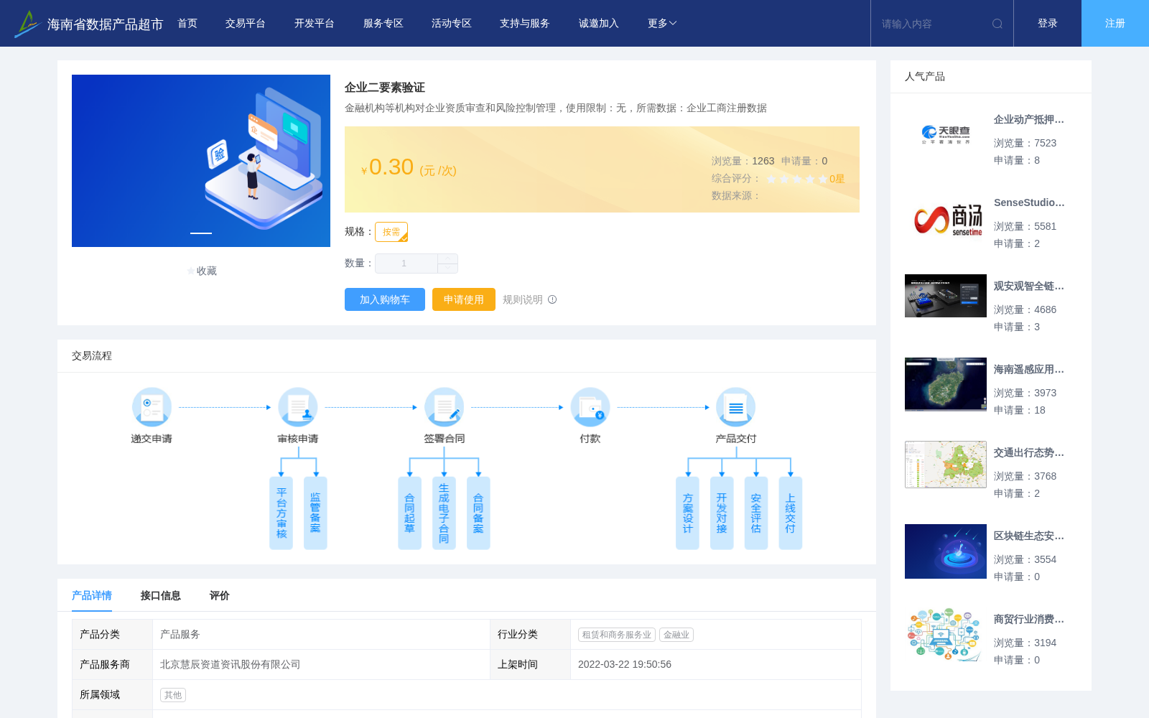
Task: Increase quantity with the up arrow
Action: tap(447, 258)
